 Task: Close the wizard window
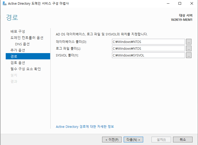[192, 4]
